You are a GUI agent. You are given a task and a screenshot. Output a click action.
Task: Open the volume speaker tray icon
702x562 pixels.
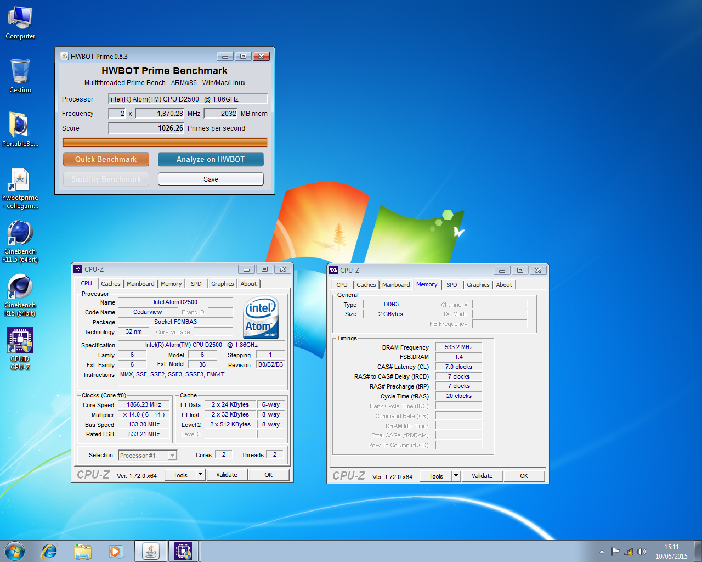[642, 552]
